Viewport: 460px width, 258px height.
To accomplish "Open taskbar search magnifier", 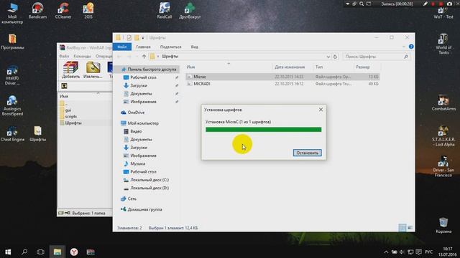I will 24,252.
